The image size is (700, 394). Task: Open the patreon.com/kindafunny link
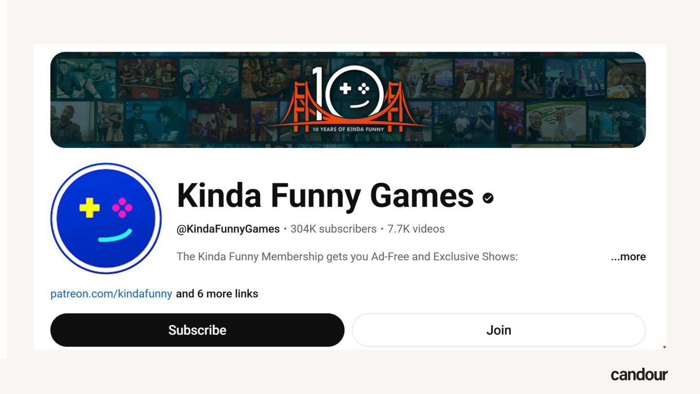[111, 294]
